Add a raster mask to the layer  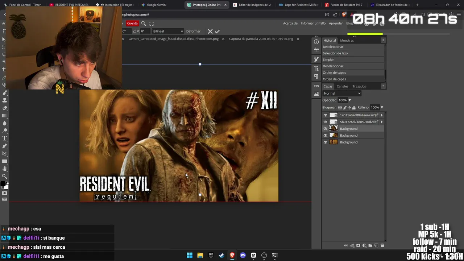(358, 245)
